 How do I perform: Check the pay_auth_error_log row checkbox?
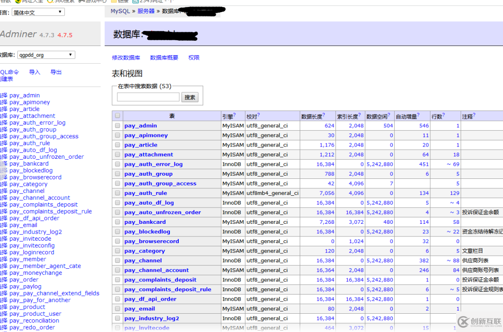point(117,164)
